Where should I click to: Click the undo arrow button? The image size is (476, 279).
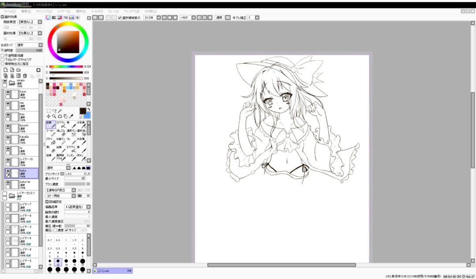tap(95, 18)
